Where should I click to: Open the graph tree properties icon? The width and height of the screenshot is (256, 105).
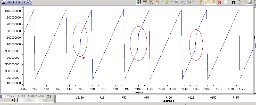pos(139,2)
